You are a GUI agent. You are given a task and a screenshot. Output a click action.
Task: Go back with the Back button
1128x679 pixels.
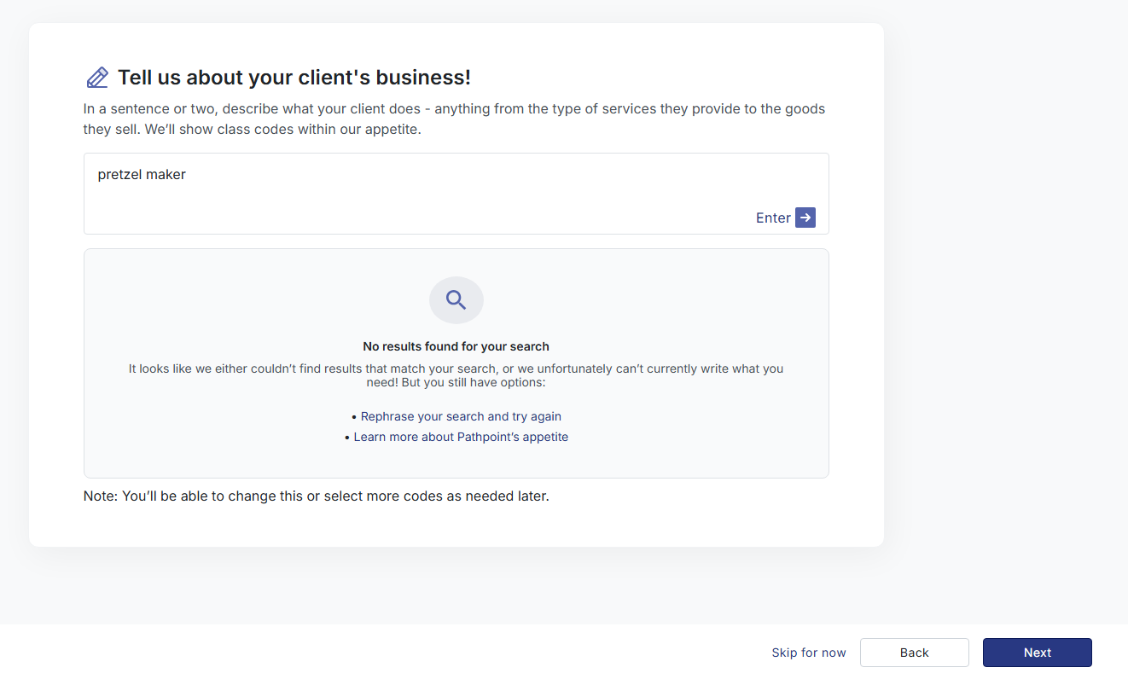[x=914, y=653]
